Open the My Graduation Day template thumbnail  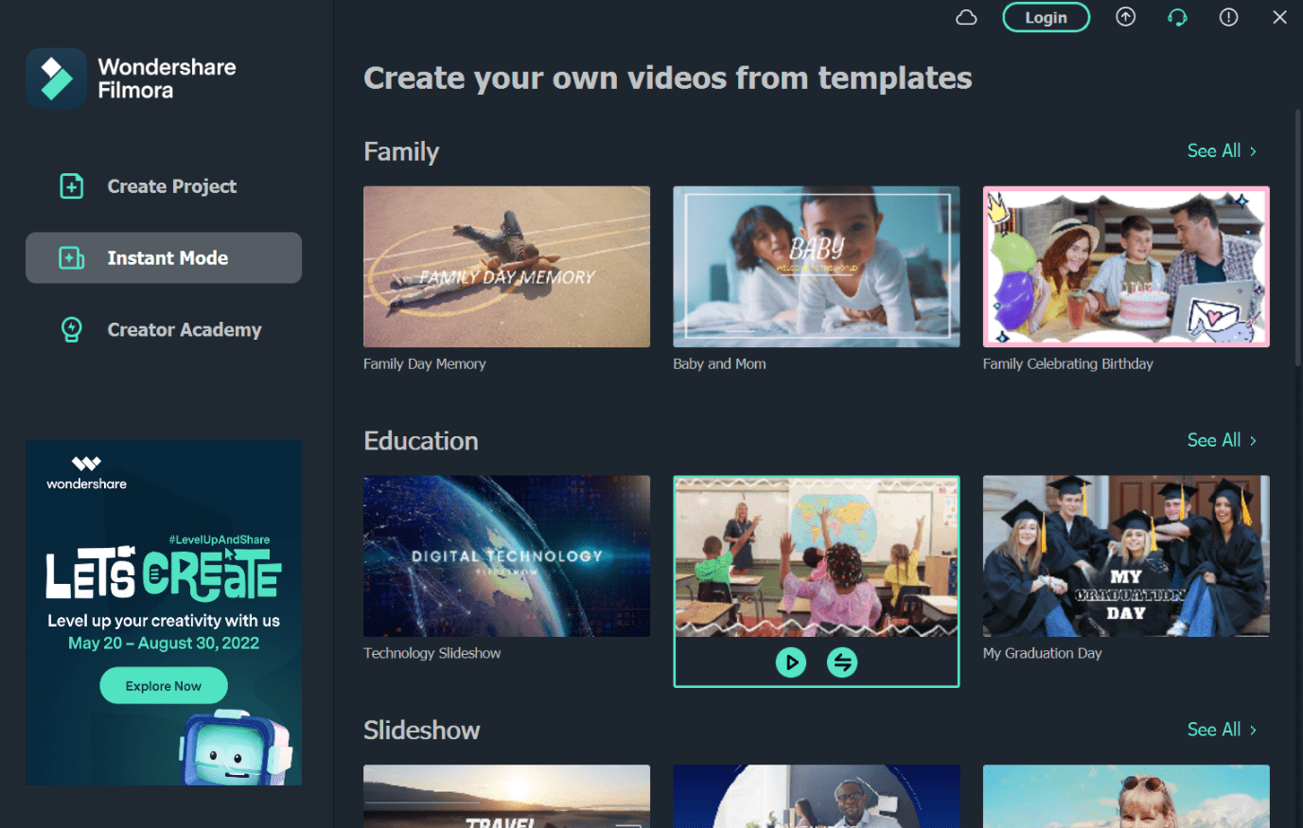pyautogui.click(x=1126, y=556)
